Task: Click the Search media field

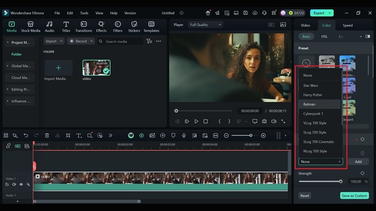Action: (120, 41)
